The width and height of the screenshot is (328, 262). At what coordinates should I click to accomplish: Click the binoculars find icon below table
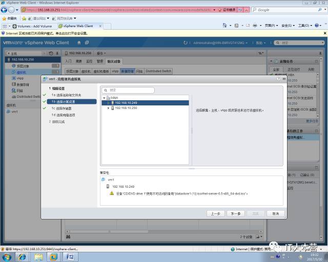[68, 237]
